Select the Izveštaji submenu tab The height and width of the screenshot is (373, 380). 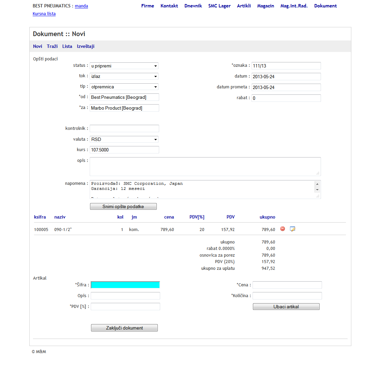(86, 46)
